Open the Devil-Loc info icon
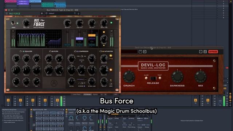This screenshot has height=131, width=233. point(205,52)
